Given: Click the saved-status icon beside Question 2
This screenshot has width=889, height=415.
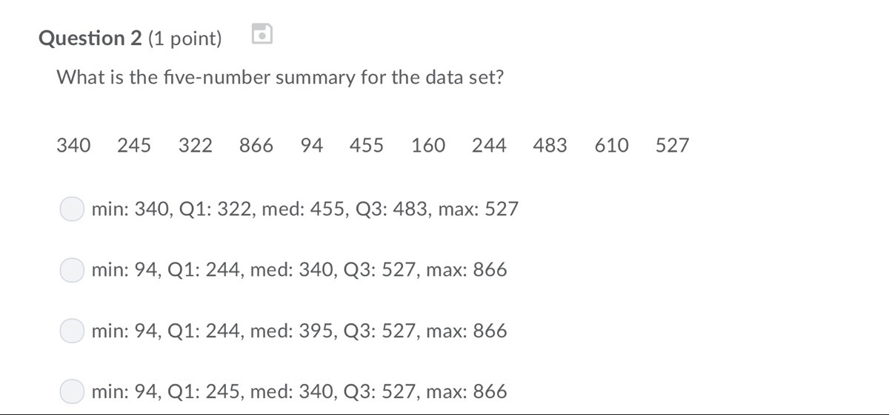Looking at the screenshot, I should click(262, 34).
